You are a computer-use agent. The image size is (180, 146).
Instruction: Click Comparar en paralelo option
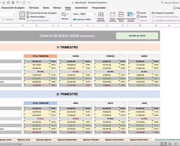(163, 13)
